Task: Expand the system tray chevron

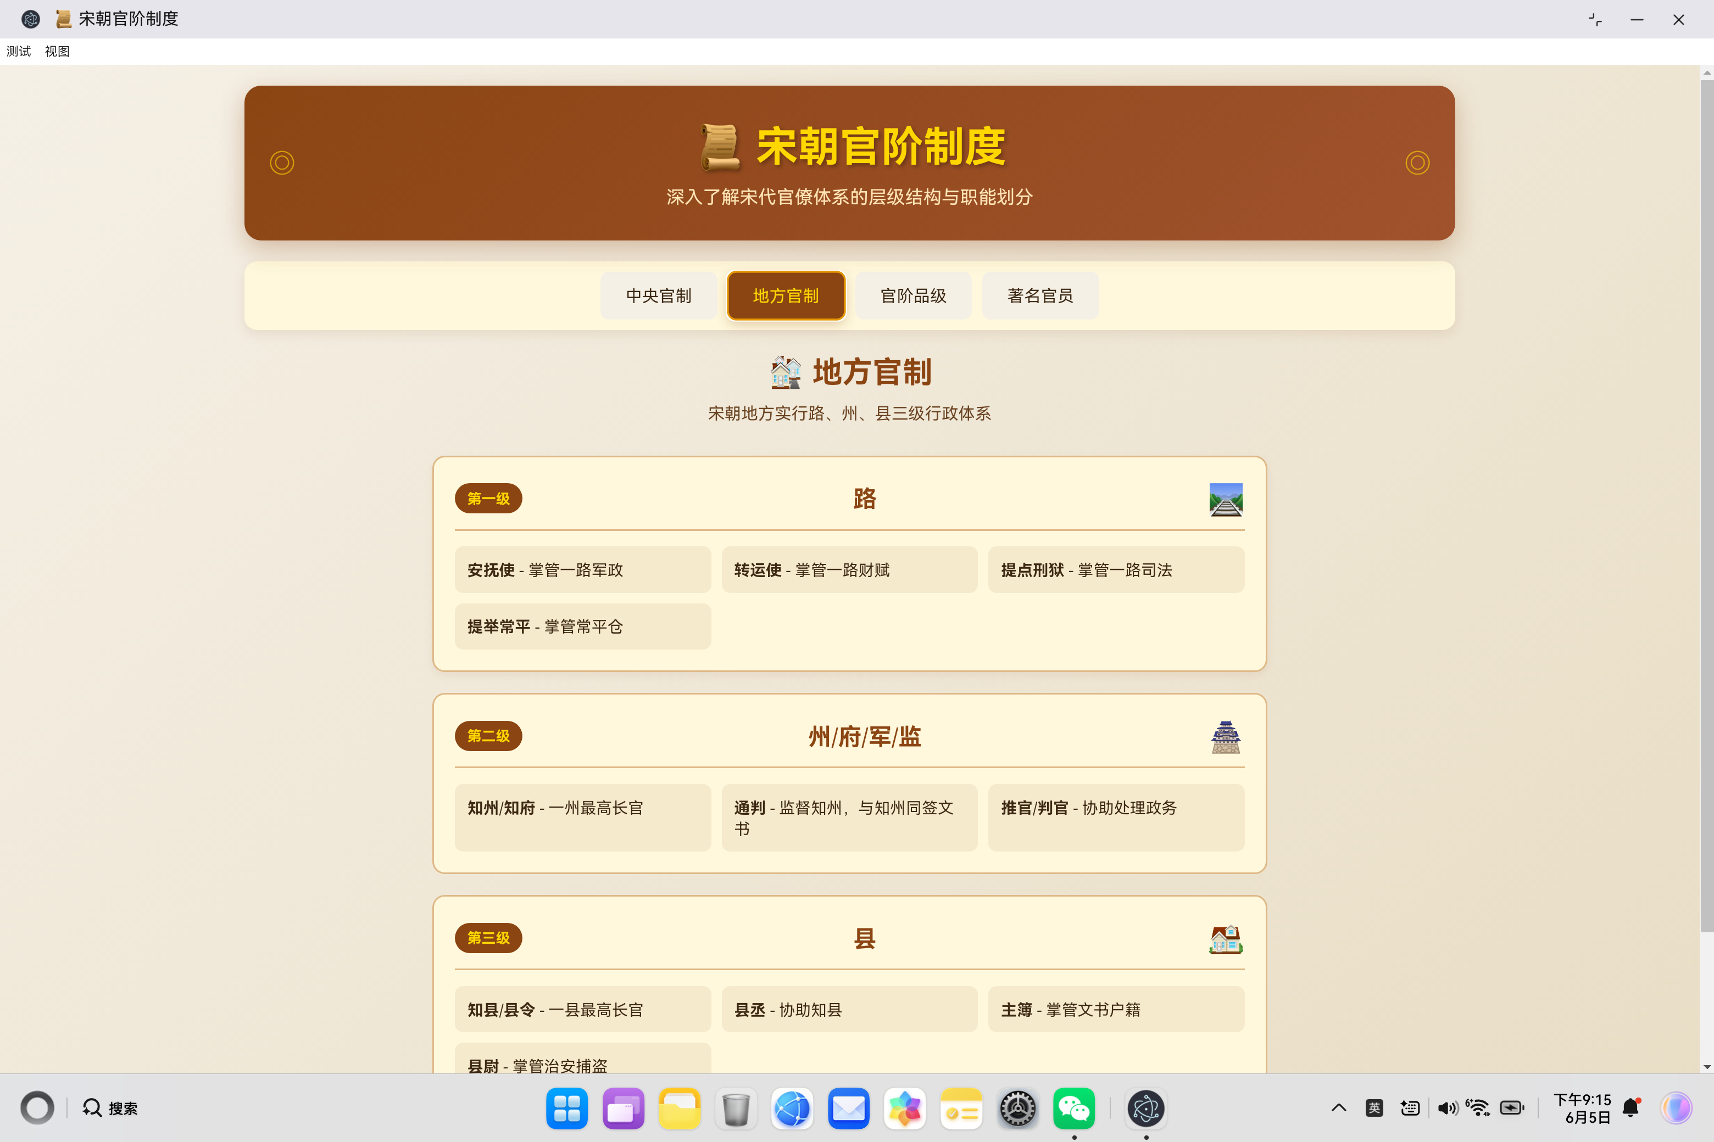Action: (1339, 1108)
